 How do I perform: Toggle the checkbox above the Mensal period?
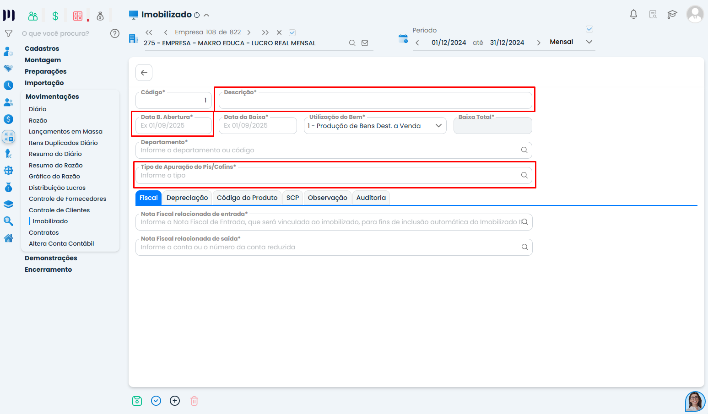(589, 29)
